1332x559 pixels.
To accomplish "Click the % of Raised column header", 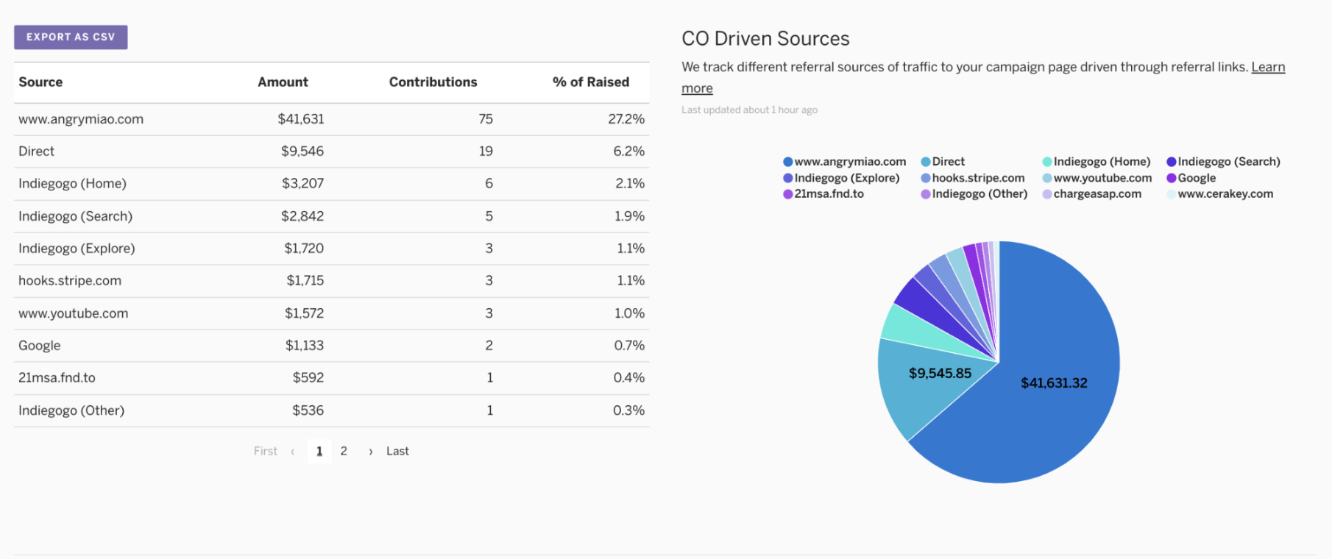I will tap(591, 82).
